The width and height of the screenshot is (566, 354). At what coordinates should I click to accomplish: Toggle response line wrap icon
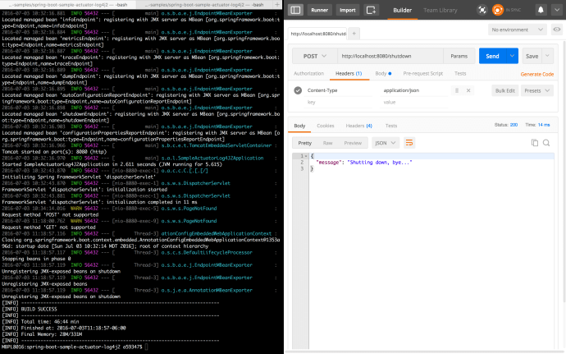coord(409,142)
